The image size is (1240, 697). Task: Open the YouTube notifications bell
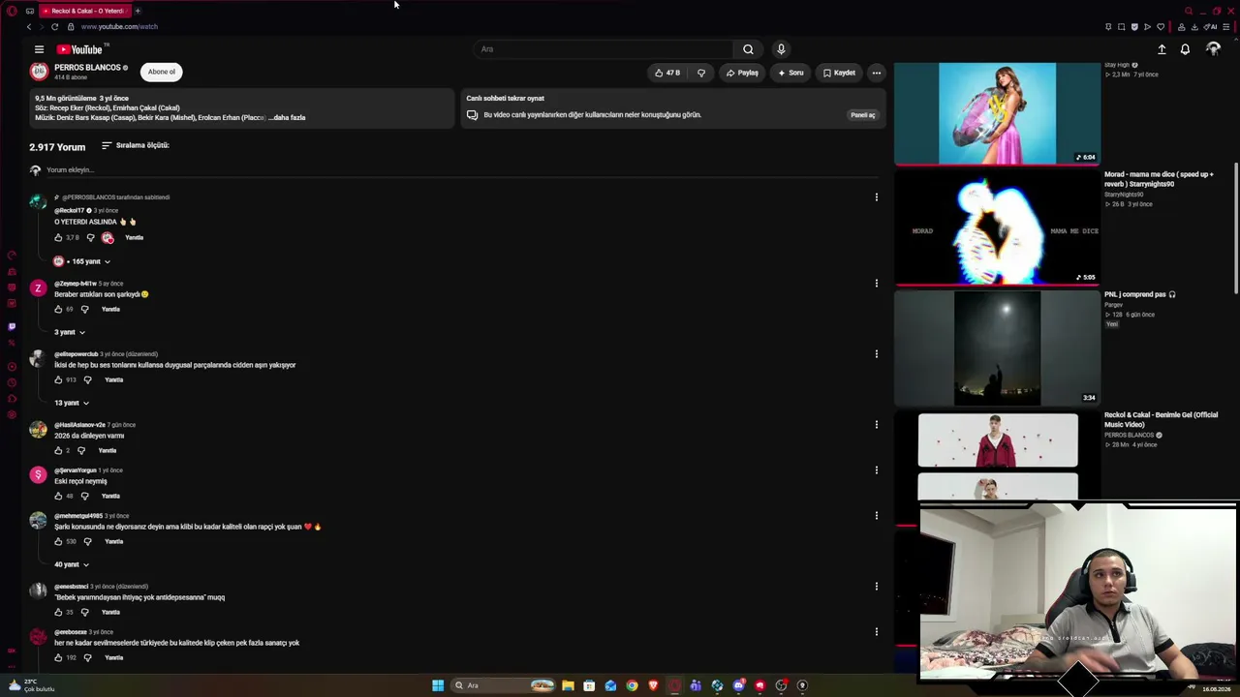pos(1185,49)
